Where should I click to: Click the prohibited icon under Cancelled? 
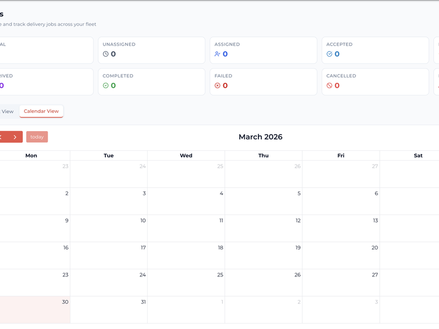[330, 86]
